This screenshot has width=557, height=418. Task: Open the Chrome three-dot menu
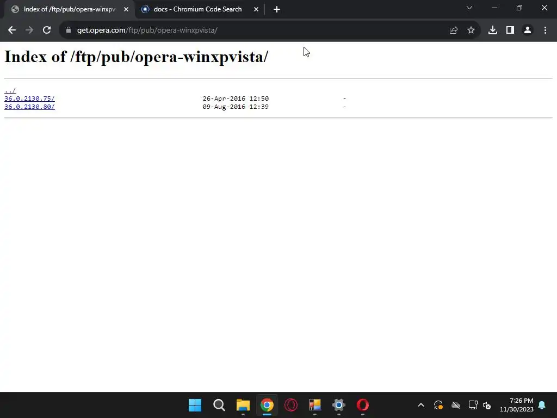point(545,30)
